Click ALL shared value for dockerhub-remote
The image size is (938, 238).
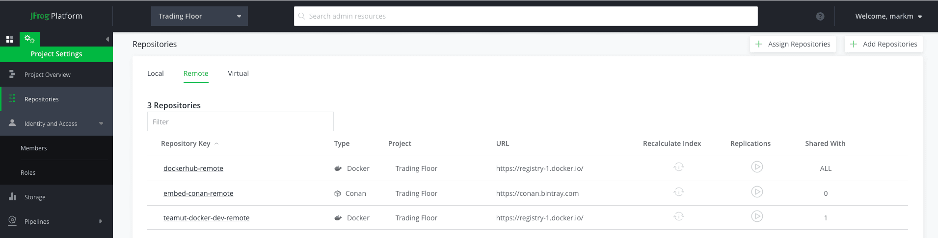826,168
